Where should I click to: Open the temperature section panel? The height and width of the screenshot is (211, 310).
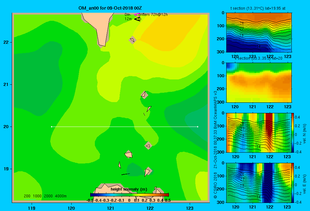pos(259,33)
